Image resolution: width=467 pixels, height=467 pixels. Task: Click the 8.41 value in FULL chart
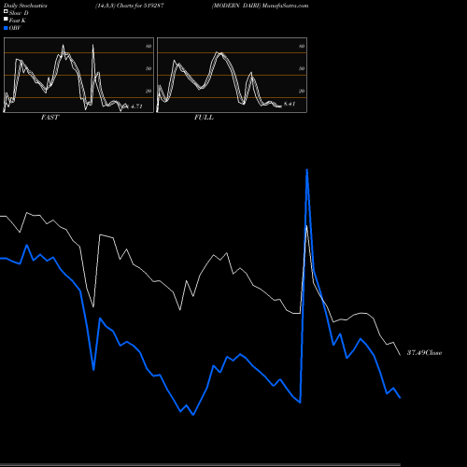click(x=290, y=104)
